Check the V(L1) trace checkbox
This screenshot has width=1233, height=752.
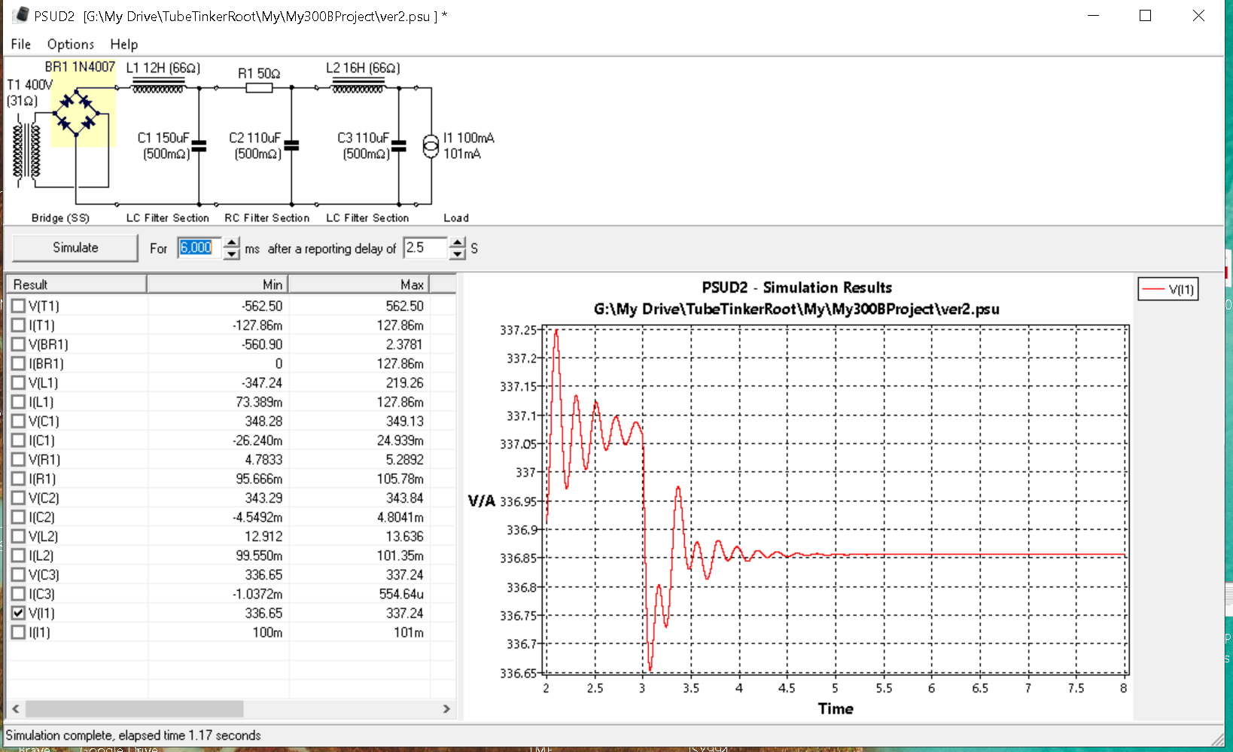click(x=19, y=382)
